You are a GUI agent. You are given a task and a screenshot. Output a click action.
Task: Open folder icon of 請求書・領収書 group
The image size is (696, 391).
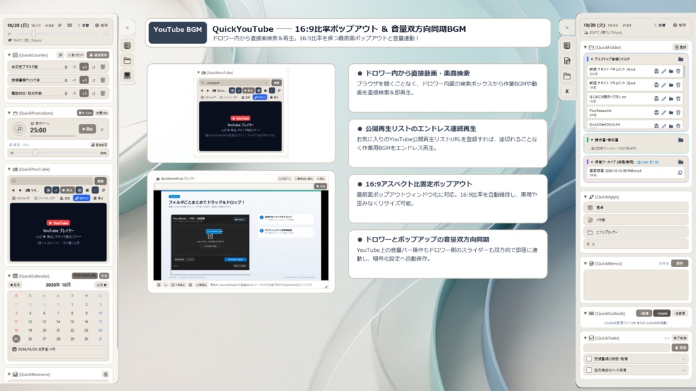tap(680, 140)
